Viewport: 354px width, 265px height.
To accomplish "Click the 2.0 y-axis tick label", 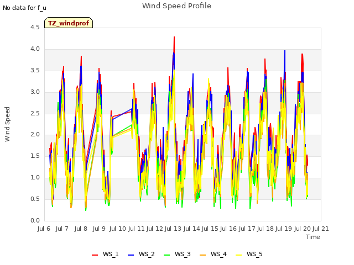I will click(35, 135).
